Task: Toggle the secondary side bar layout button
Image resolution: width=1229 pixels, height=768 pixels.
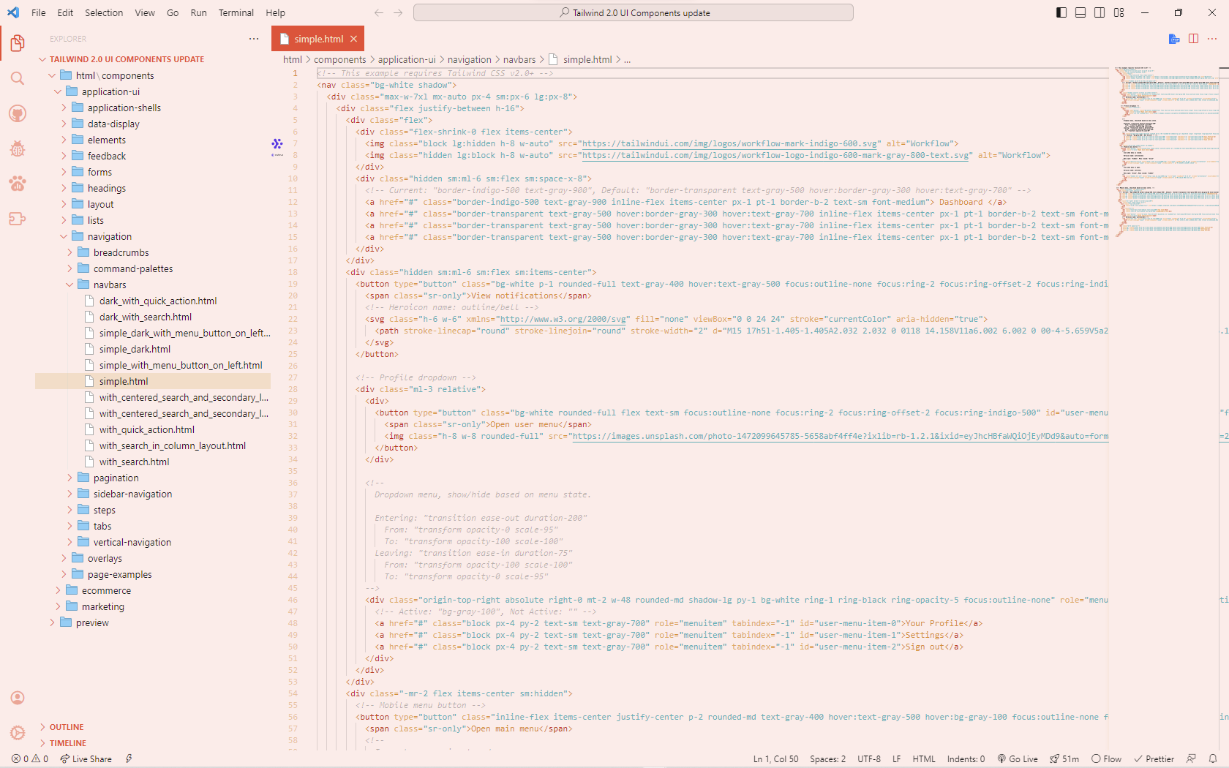Action: pyautogui.click(x=1100, y=12)
